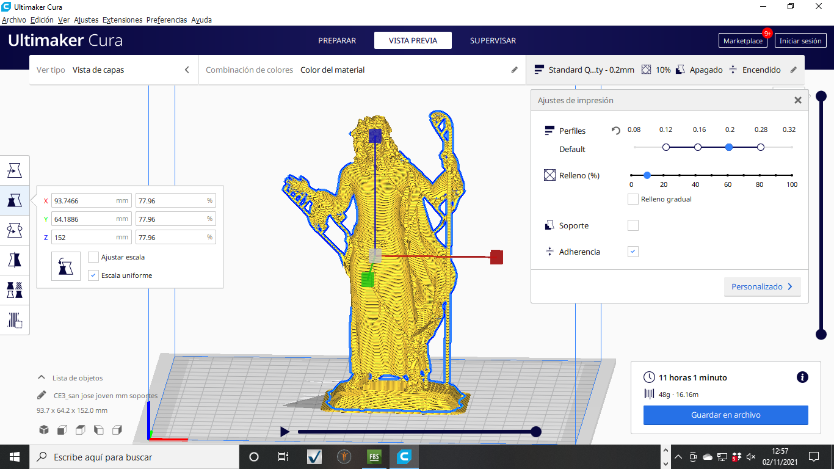This screenshot has height=469, width=834.
Task: Select the Rotate tool in left toolbar
Action: [15, 230]
